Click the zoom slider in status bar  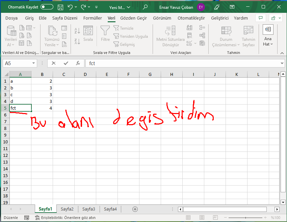point(245,218)
